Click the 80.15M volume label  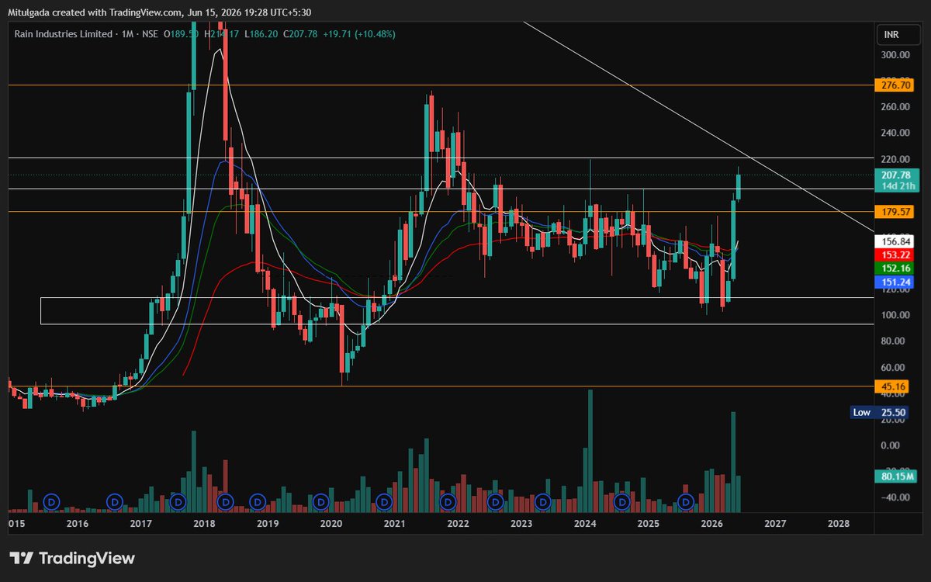895,476
